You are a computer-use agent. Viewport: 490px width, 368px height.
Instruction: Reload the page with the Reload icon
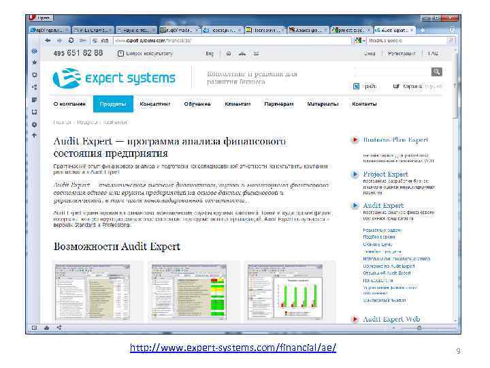tap(71, 40)
